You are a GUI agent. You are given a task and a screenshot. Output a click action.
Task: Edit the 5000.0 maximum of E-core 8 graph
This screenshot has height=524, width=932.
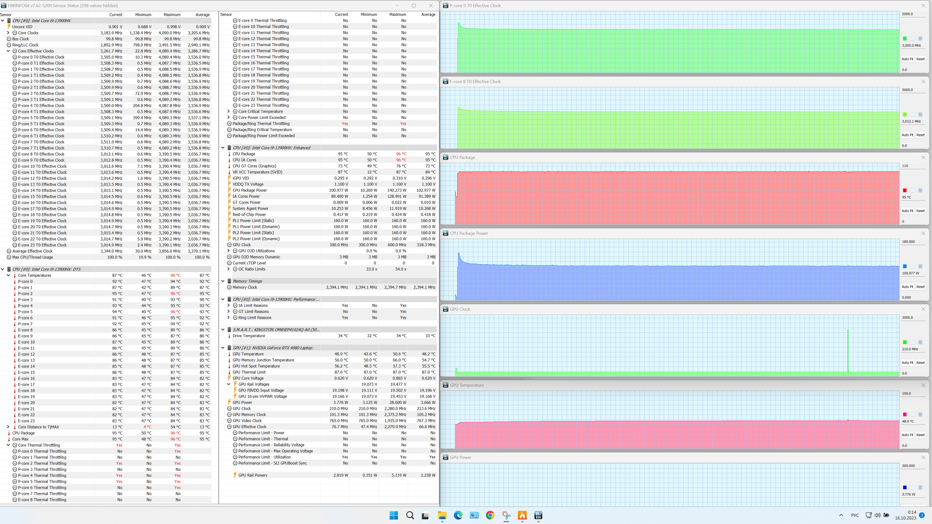click(x=912, y=90)
